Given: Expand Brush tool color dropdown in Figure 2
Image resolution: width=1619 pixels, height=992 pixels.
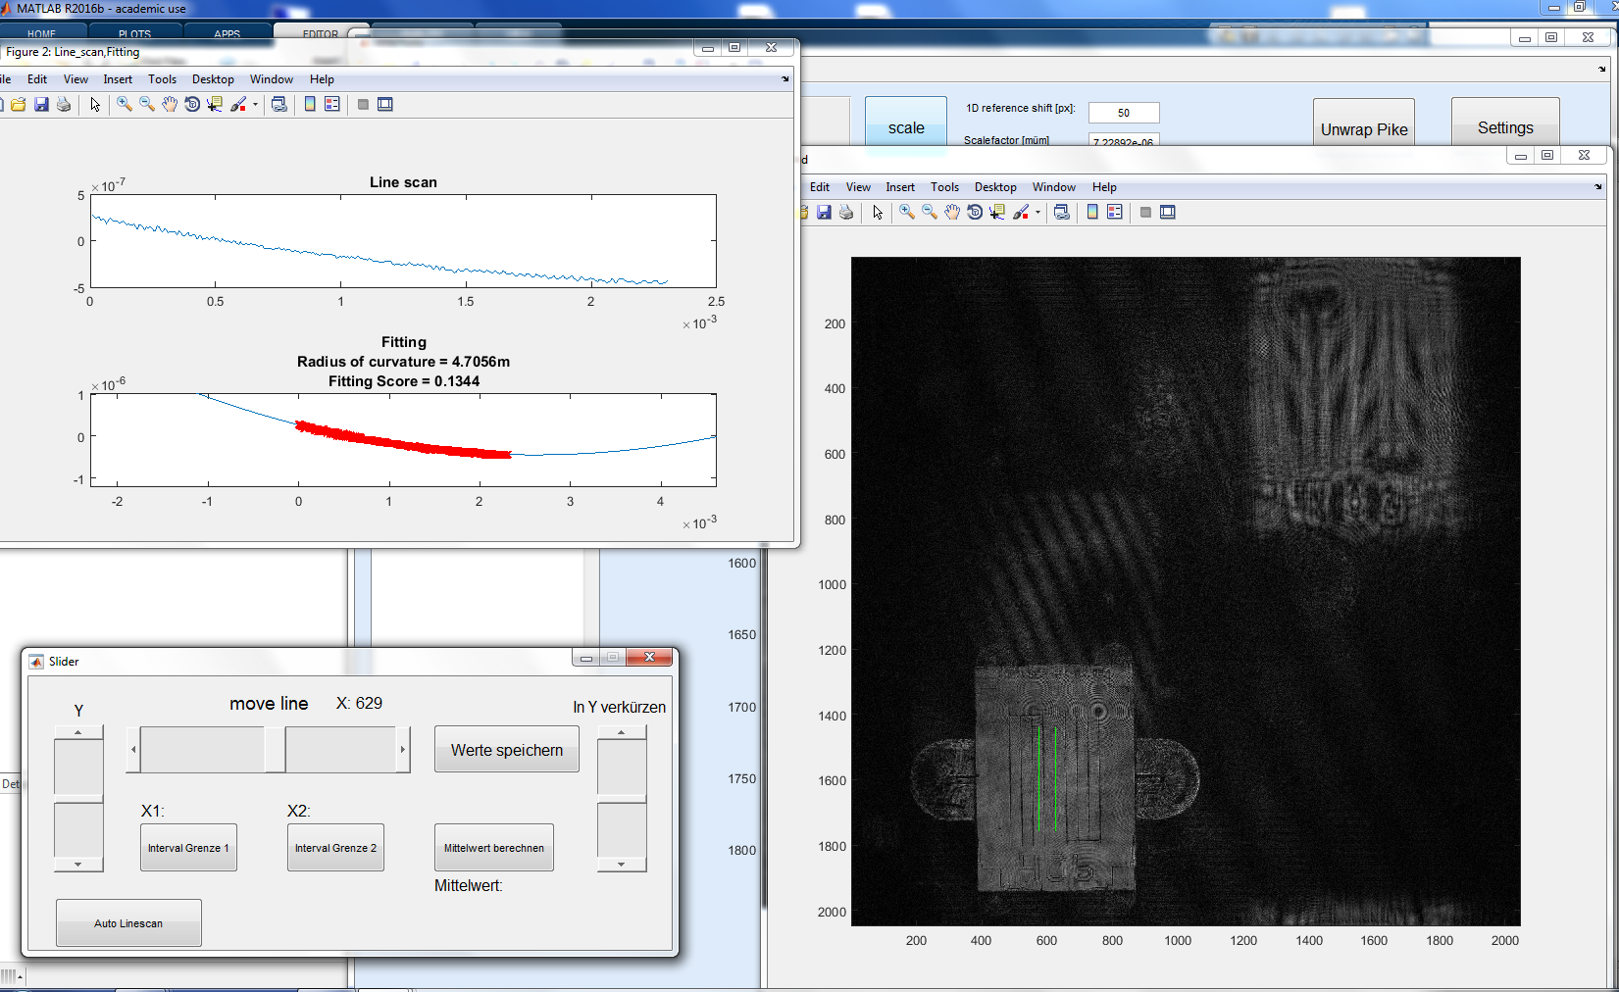Looking at the screenshot, I should [255, 105].
